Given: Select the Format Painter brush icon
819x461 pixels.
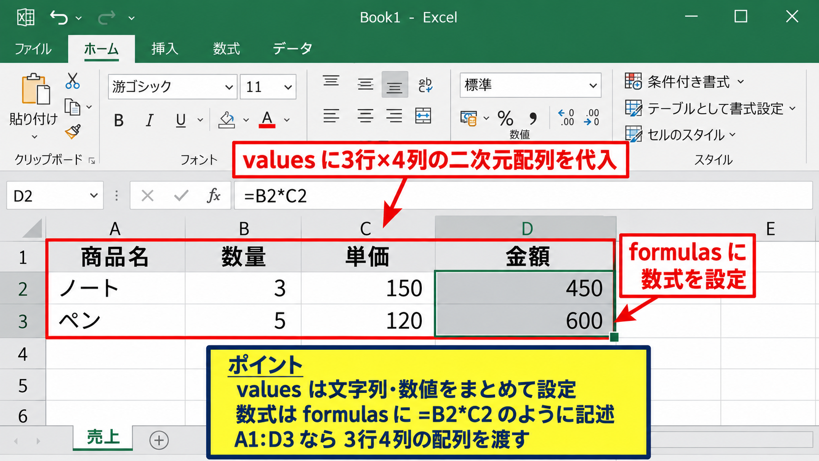Looking at the screenshot, I should pyautogui.click(x=72, y=131).
